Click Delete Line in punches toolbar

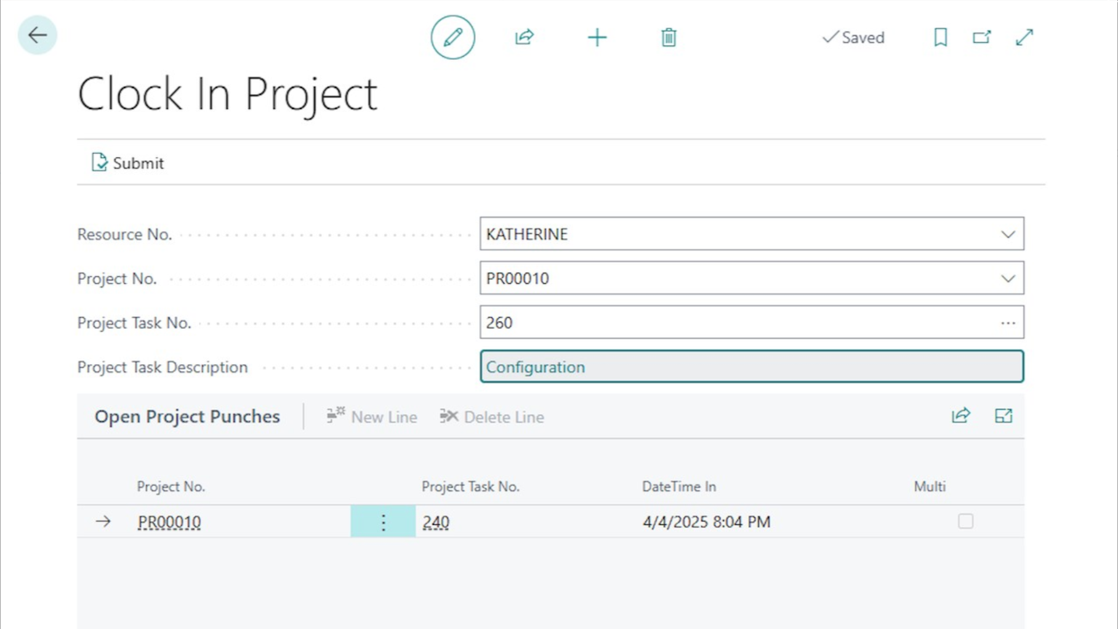tap(492, 417)
